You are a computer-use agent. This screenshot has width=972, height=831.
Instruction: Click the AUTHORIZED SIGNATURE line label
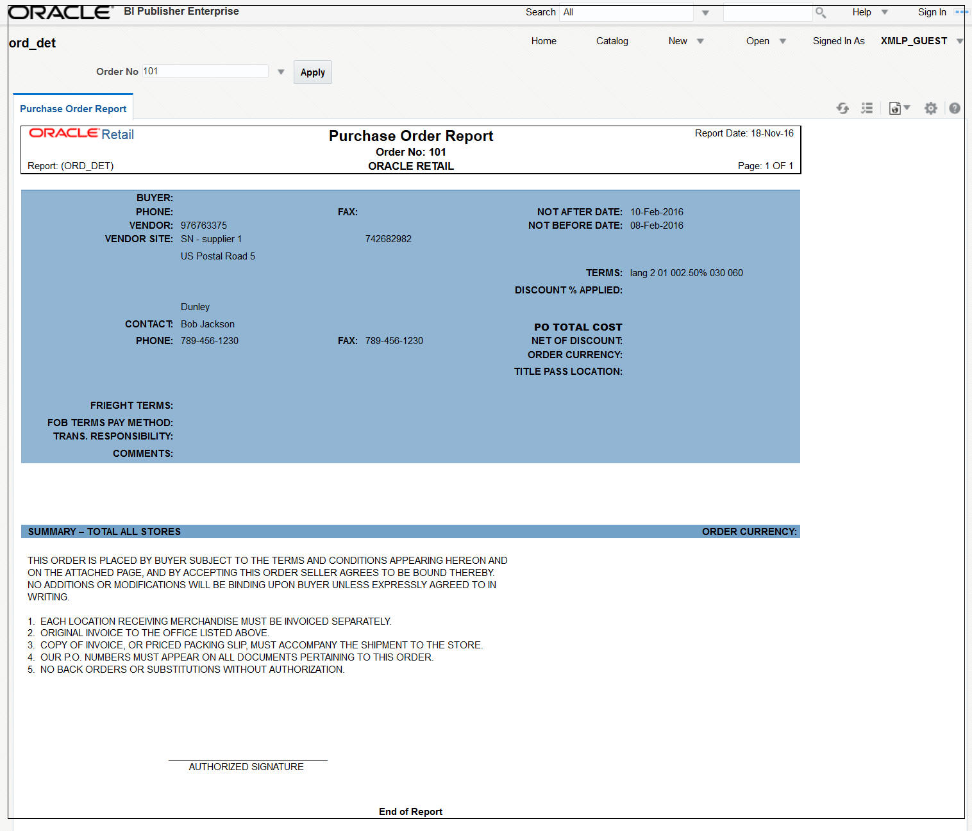[x=246, y=767]
